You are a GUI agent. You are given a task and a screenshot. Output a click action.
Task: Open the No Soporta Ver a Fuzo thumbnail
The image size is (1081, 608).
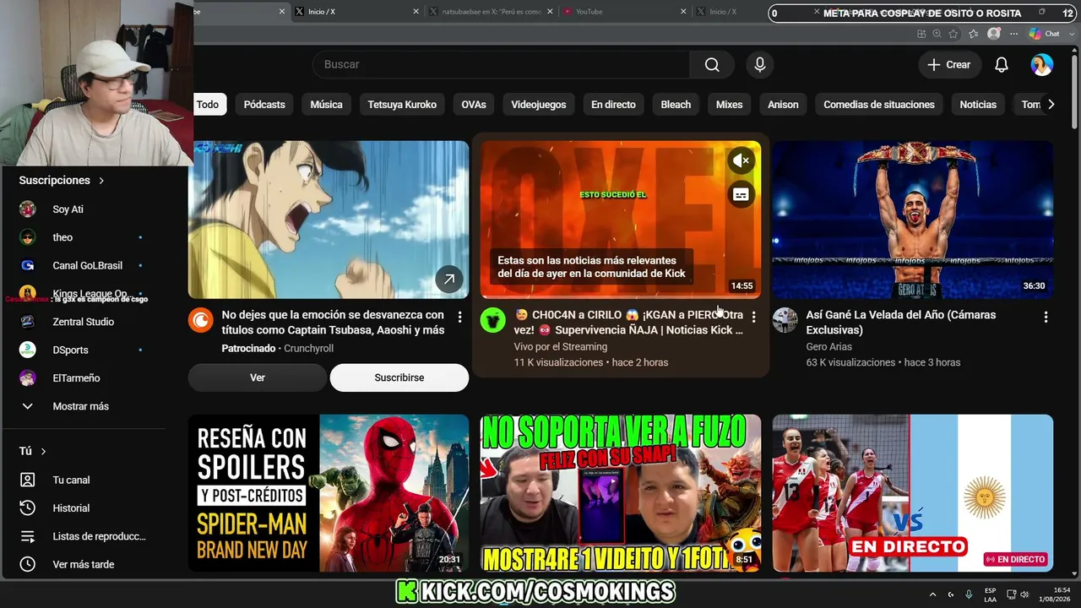(x=621, y=493)
